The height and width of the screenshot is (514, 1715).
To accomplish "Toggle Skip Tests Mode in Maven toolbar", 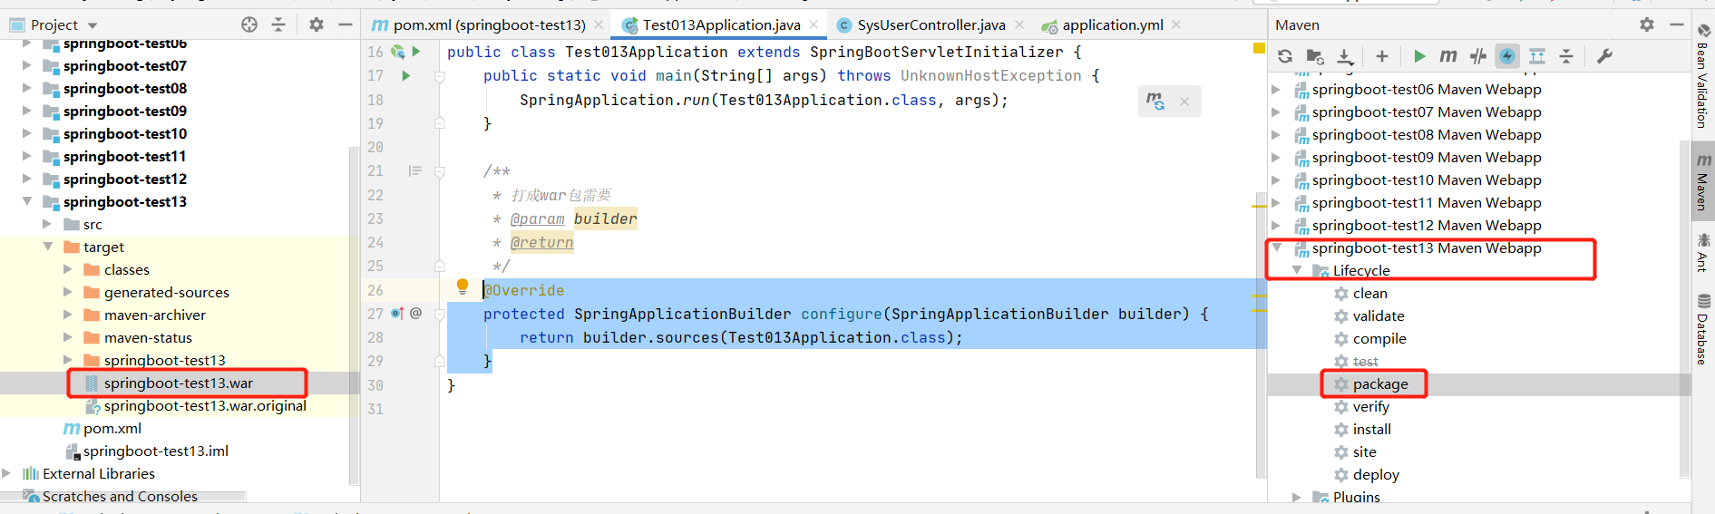I will pos(1507,56).
